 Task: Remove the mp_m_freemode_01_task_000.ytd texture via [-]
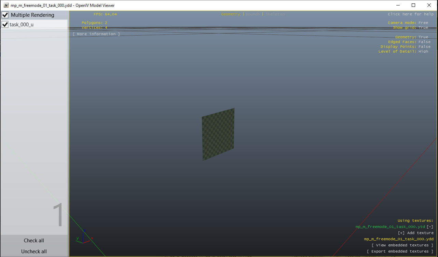pos(429,227)
